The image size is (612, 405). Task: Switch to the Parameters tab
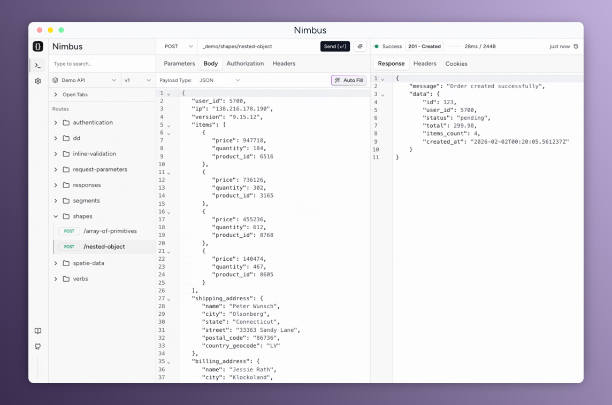(x=179, y=64)
